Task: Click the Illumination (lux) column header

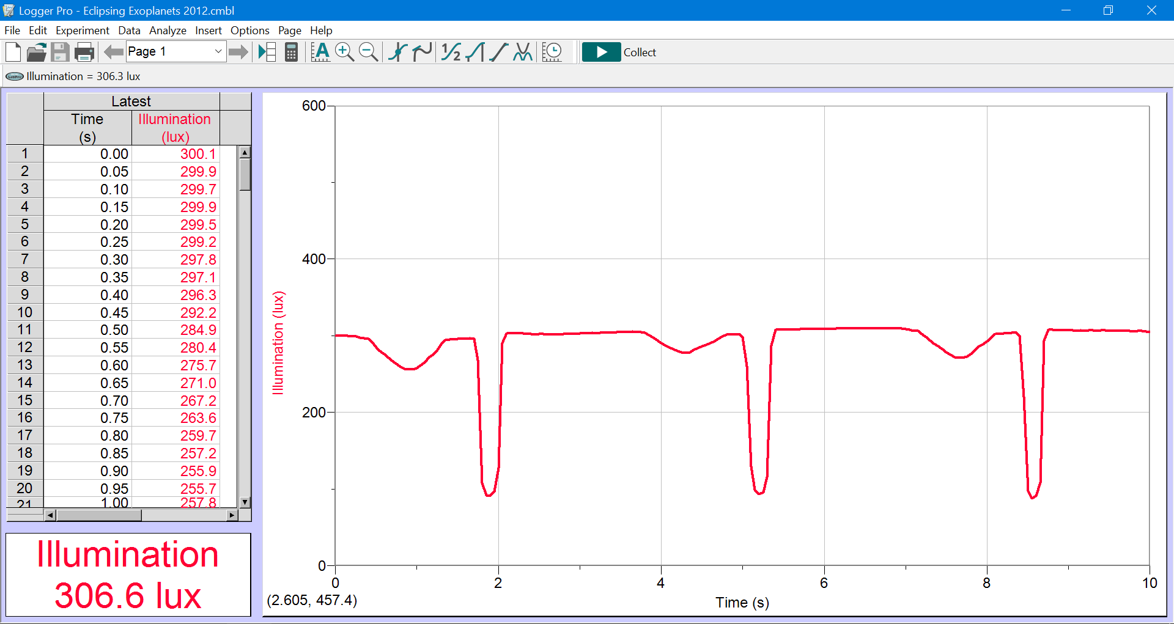Action: [175, 128]
